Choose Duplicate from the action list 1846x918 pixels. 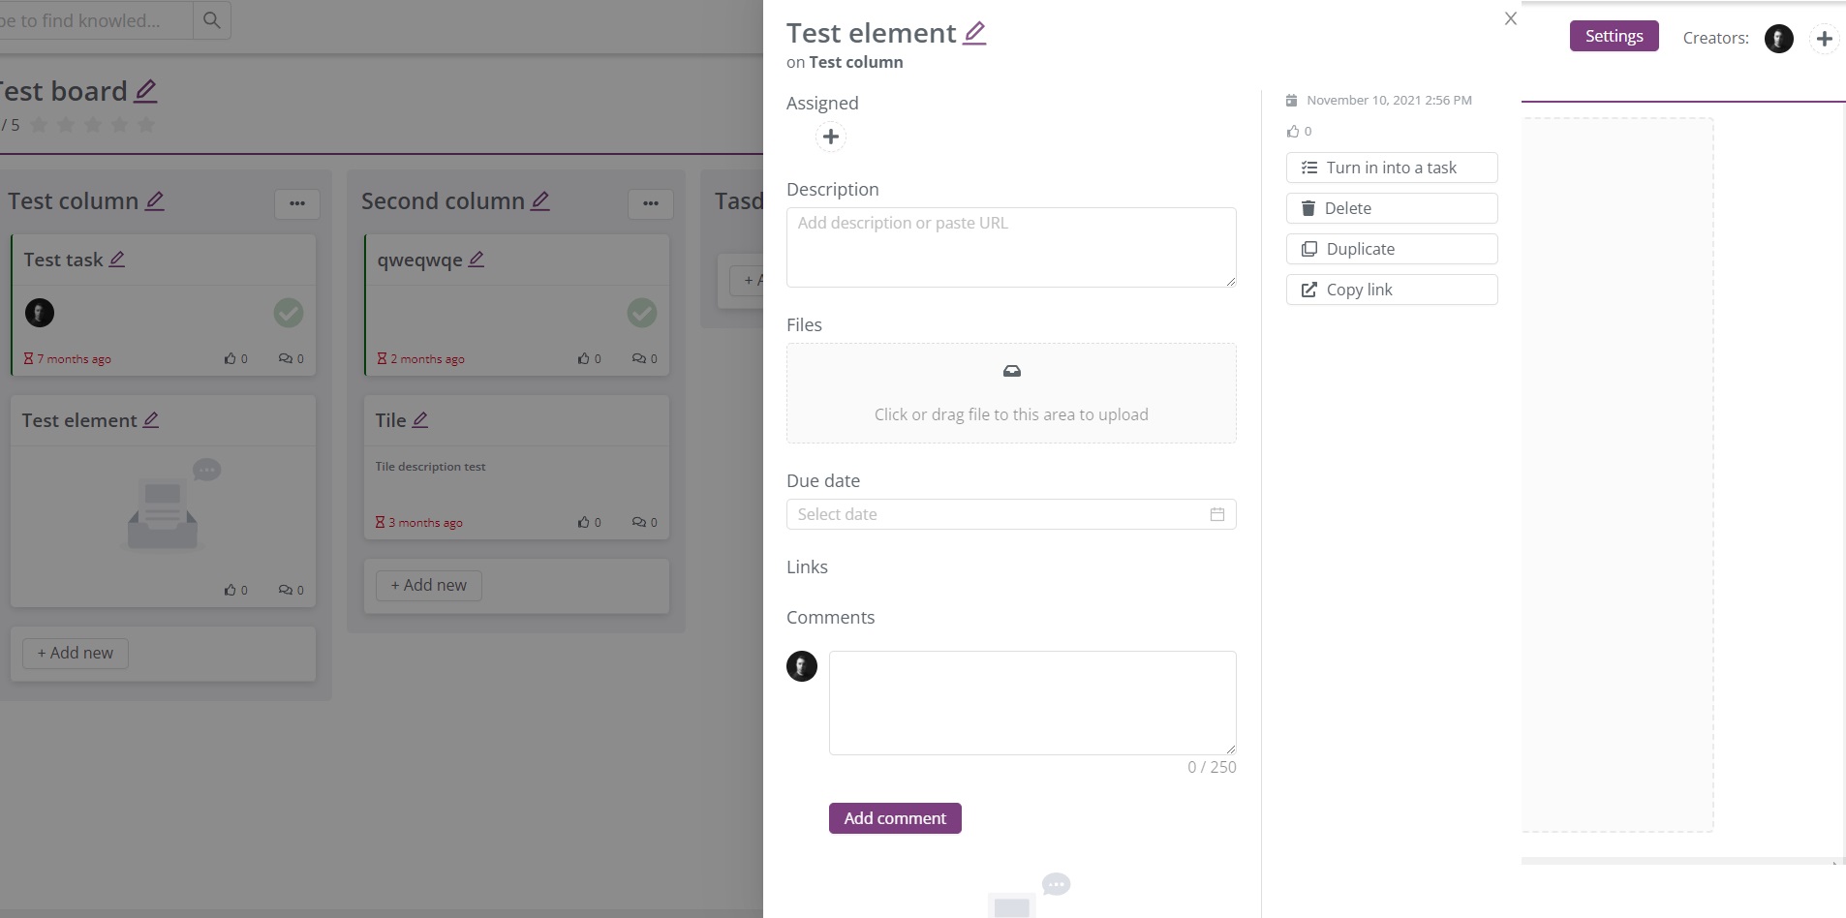pos(1391,249)
